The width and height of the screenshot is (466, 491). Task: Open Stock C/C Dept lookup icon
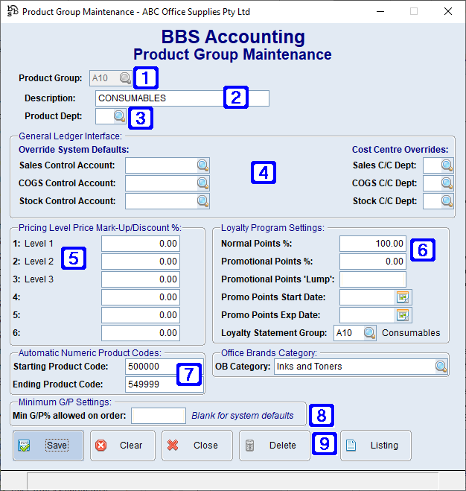click(x=447, y=201)
